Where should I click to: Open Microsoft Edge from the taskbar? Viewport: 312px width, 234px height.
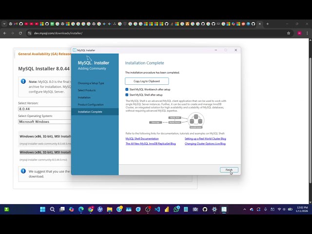pyautogui.click(x=81, y=209)
